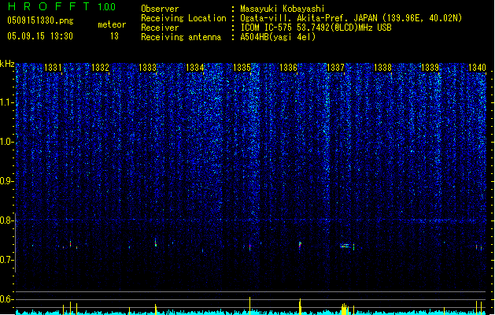The image size is (495, 315).
Task: Click the 1336 time marker
Action: click(x=289, y=68)
